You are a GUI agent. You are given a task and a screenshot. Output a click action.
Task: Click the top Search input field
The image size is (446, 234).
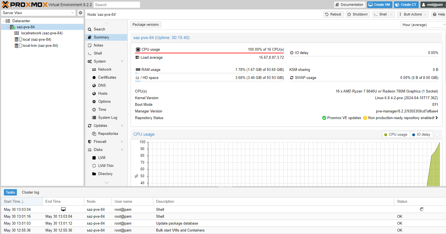116,5
